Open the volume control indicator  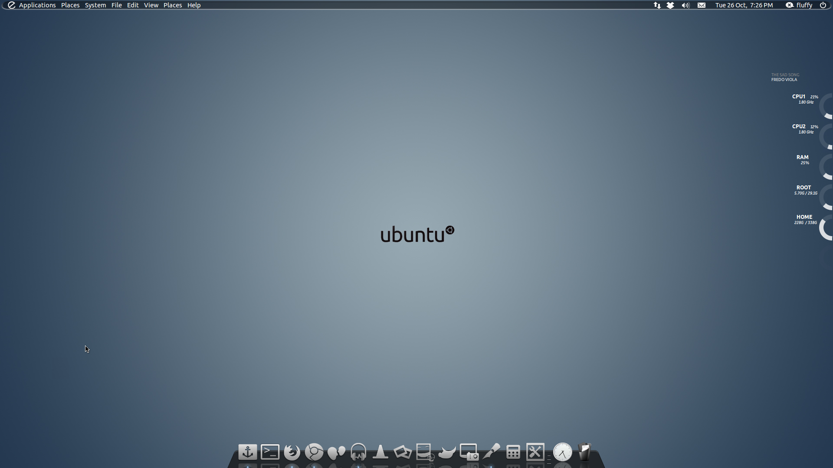click(685, 5)
